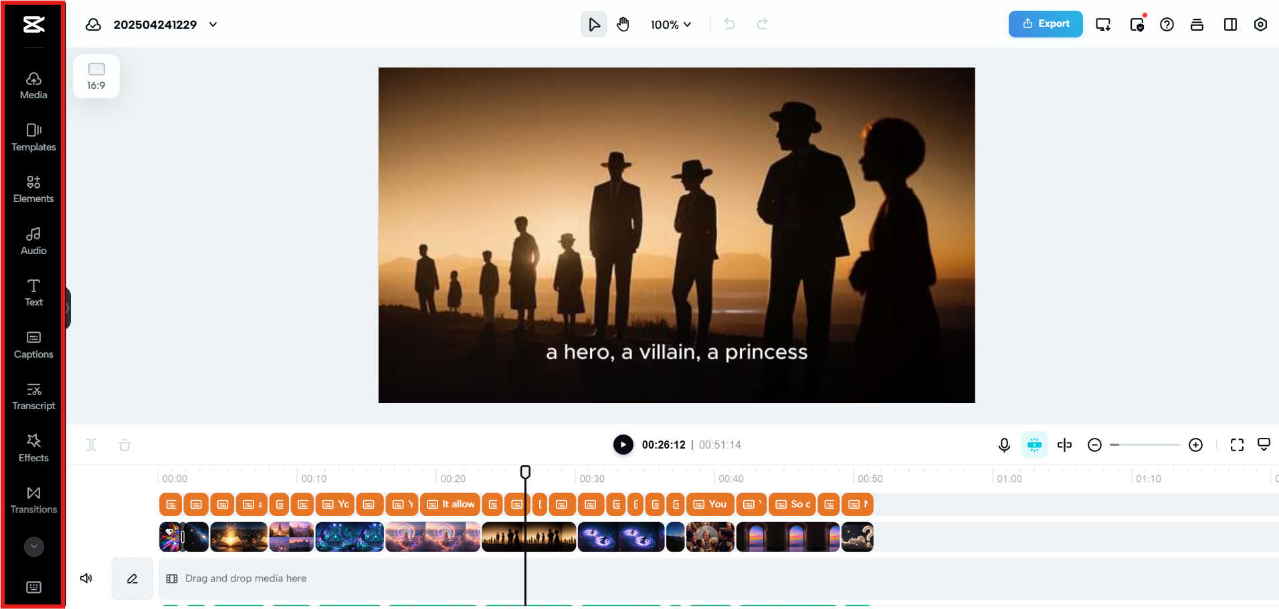Delete the selected clip using trash icon
Screen dimensions: 1279x609
[124, 445]
